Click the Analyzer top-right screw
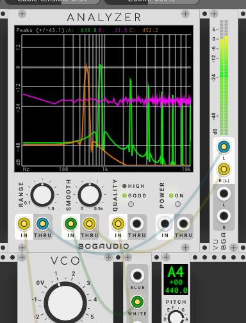Screen dimensions: 246x323 185,14
